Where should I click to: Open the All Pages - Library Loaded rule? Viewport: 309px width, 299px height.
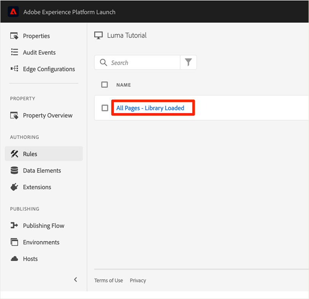150,108
